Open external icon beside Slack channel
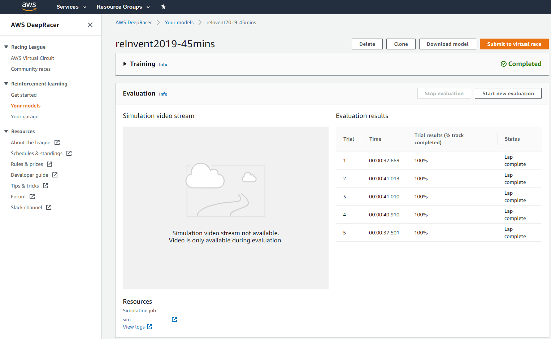 [49, 207]
